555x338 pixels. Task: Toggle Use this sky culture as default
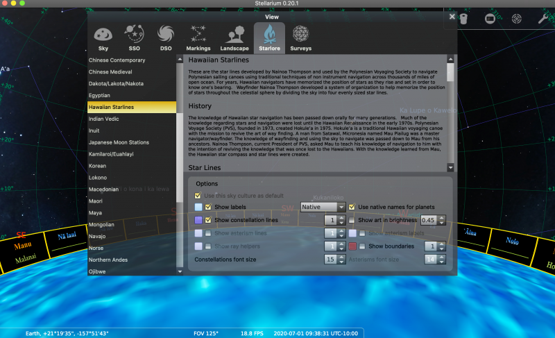(198, 195)
